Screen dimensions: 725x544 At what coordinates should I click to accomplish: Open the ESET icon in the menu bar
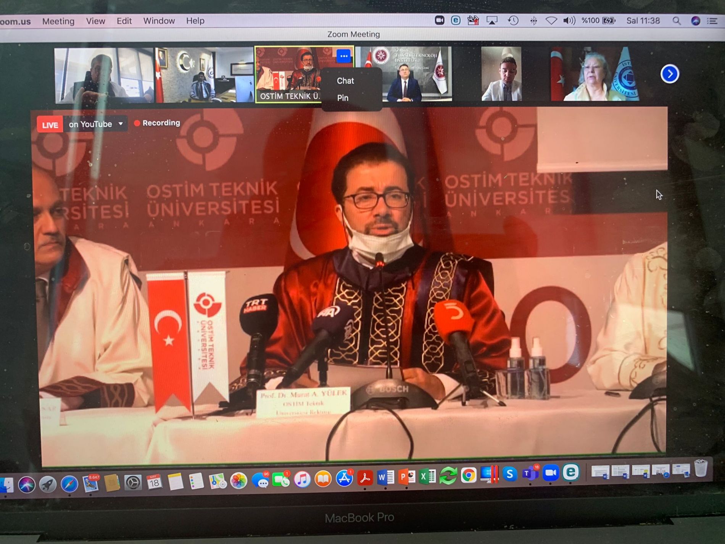tap(456, 20)
